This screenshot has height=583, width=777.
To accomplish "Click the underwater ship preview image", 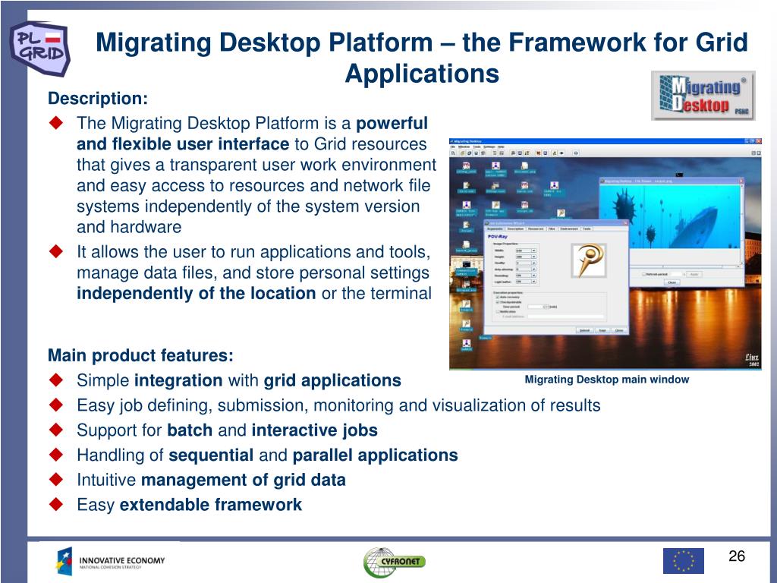I will pos(669,216).
